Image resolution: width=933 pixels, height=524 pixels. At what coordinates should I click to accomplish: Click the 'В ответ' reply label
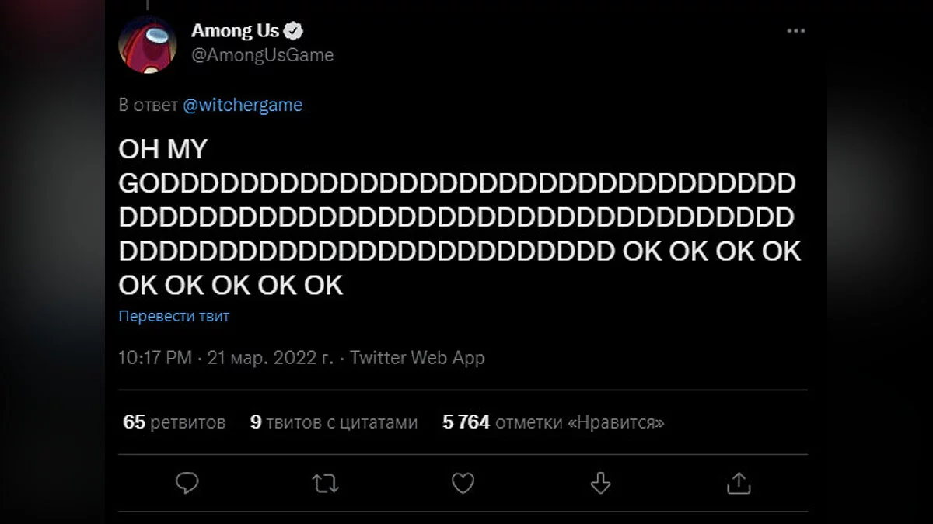(x=148, y=106)
